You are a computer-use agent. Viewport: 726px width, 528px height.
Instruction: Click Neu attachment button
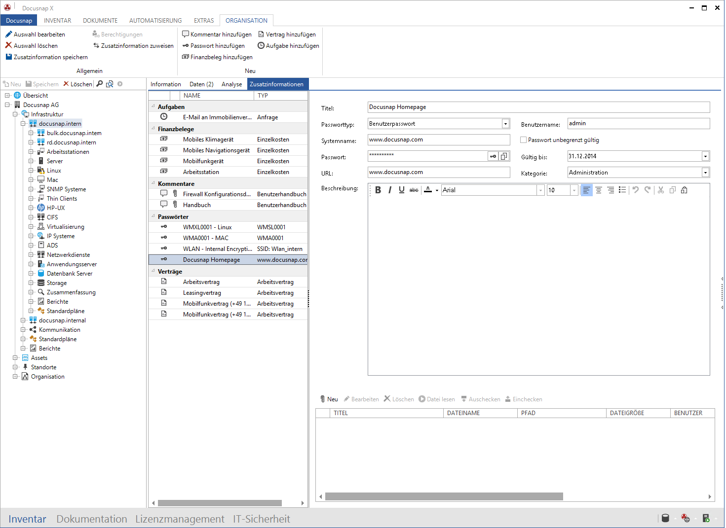coord(329,399)
